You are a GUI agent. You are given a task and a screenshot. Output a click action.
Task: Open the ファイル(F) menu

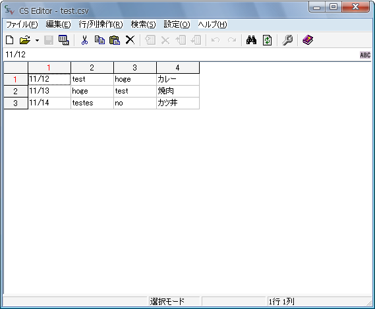click(x=22, y=24)
